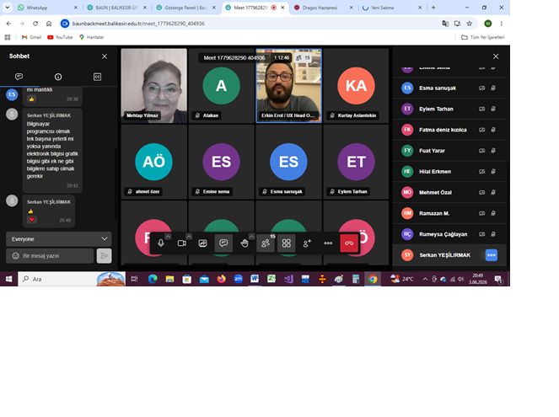Image resolution: width=559 pixels, height=417 pixels.
Task: Leave the meeting with red hang-up button
Action: [x=349, y=243]
